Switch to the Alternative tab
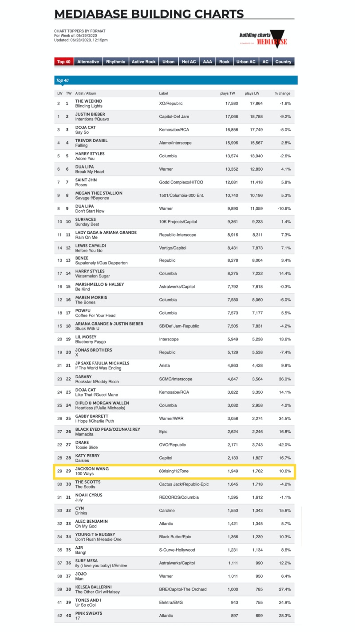 coord(88,62)
